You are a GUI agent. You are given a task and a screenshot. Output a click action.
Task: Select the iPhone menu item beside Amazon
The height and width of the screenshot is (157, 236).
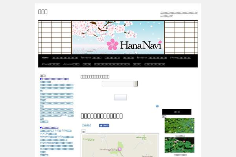[x=51, y=64]
